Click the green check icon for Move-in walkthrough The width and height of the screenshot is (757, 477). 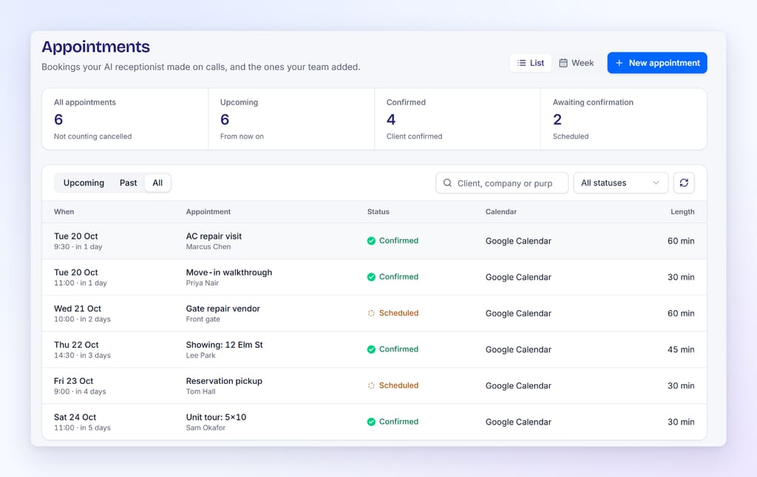coord(371,277)
